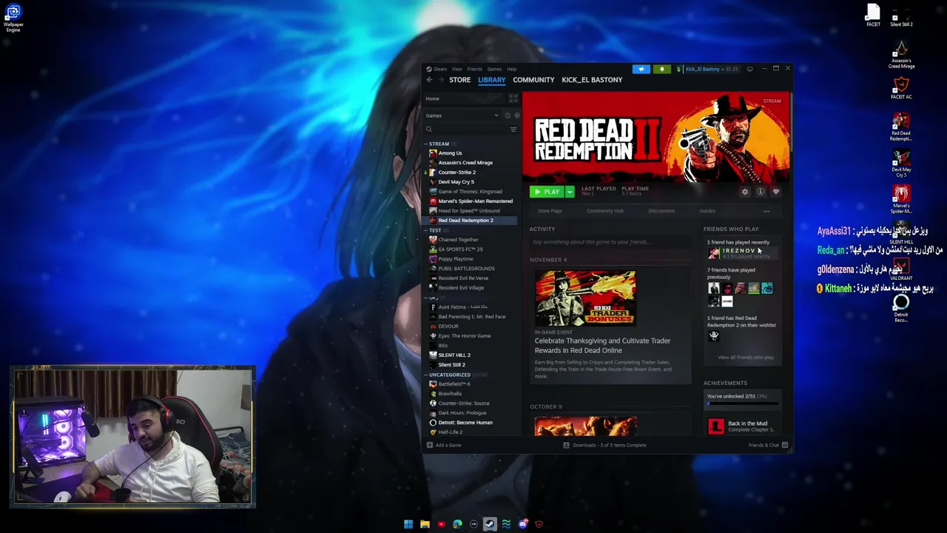Image resolution: width=947 pixels, height=533 pixels.
Task: Click the Windows Start button on taskbar
Action: click(408, 524)
